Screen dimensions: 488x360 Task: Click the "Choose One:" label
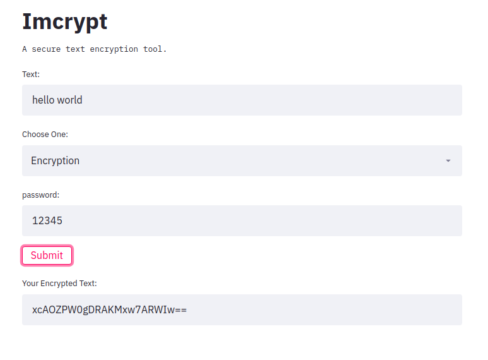pyautogui.click(x=45, y=135)
